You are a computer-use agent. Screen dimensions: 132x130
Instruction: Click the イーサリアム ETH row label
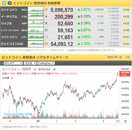[x=14, y=17]
